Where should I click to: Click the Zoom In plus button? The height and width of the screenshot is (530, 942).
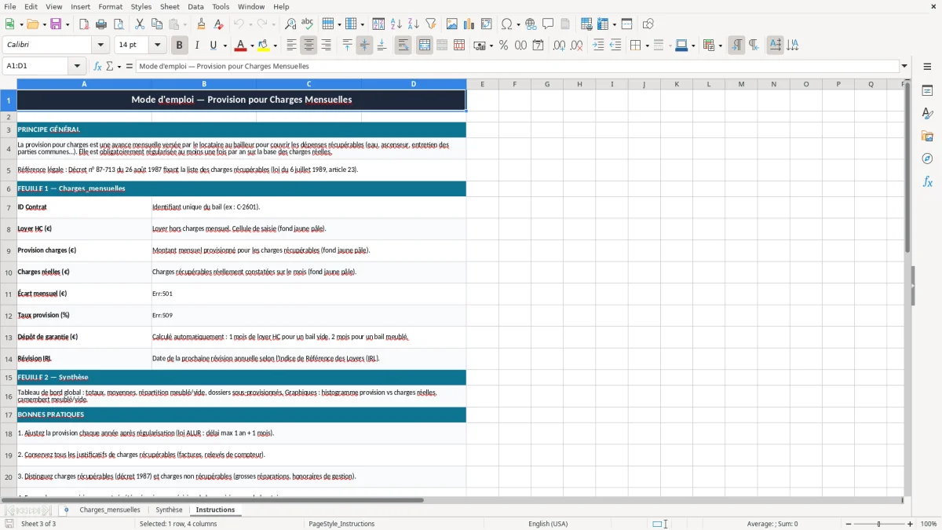coord(910,524)
